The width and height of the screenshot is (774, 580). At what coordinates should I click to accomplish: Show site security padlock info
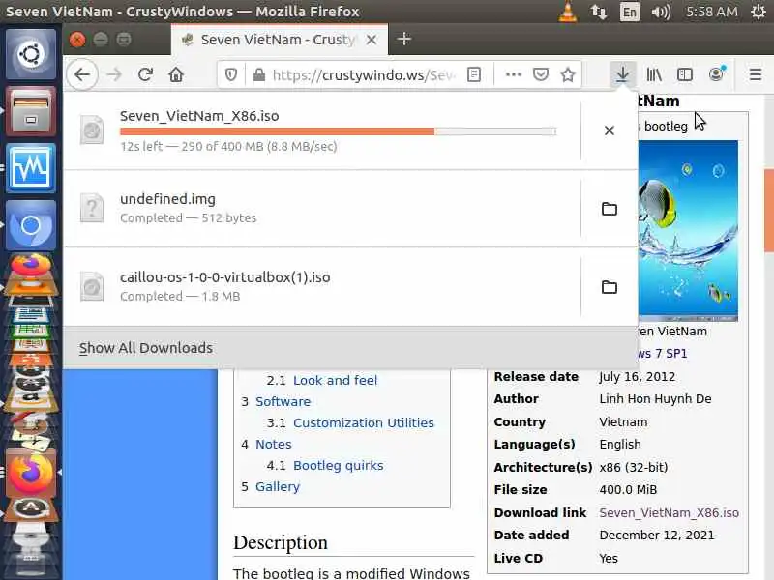coord(258,75)
